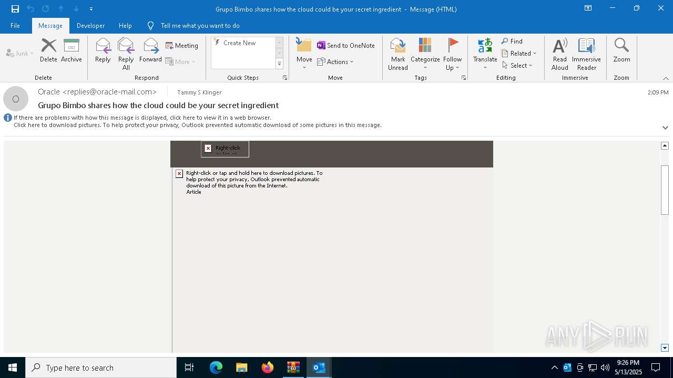Delete the message
The height and width of the screenshot is (378, 673).
click(x=48, y=51)
